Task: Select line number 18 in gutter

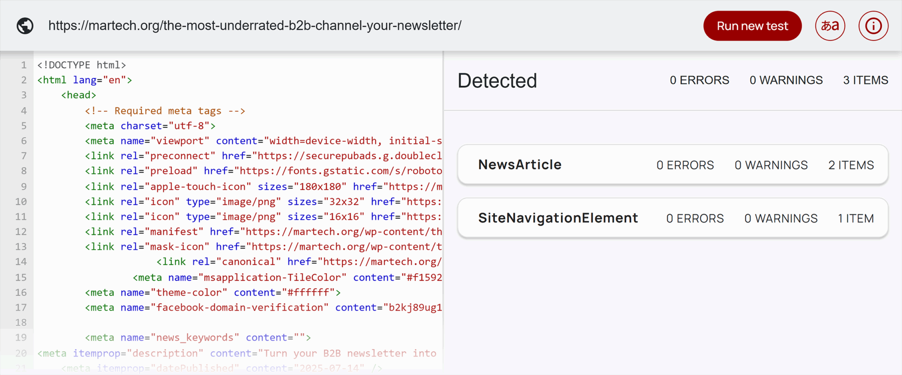Action: (21, 323)
